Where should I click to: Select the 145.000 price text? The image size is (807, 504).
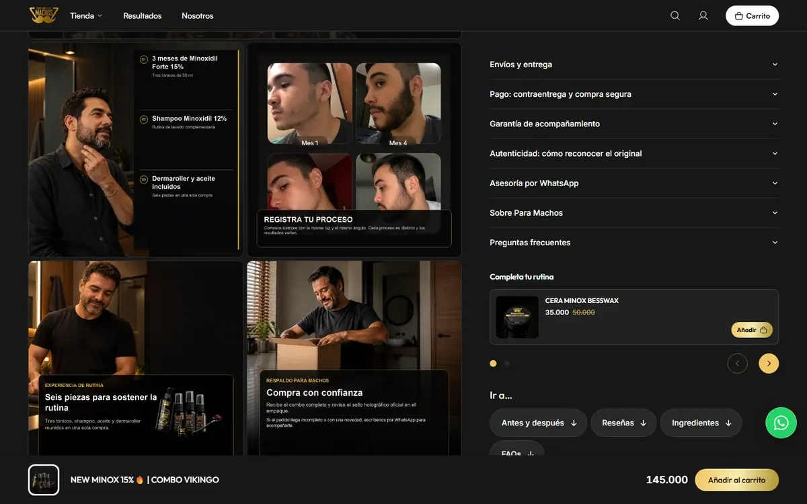coord(667,480)
